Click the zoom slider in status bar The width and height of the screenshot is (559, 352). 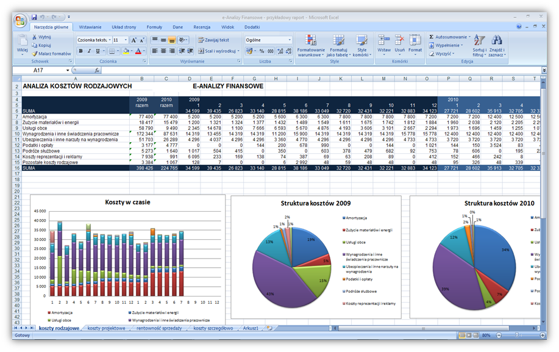pyautogui.click(x=519, y=336)
